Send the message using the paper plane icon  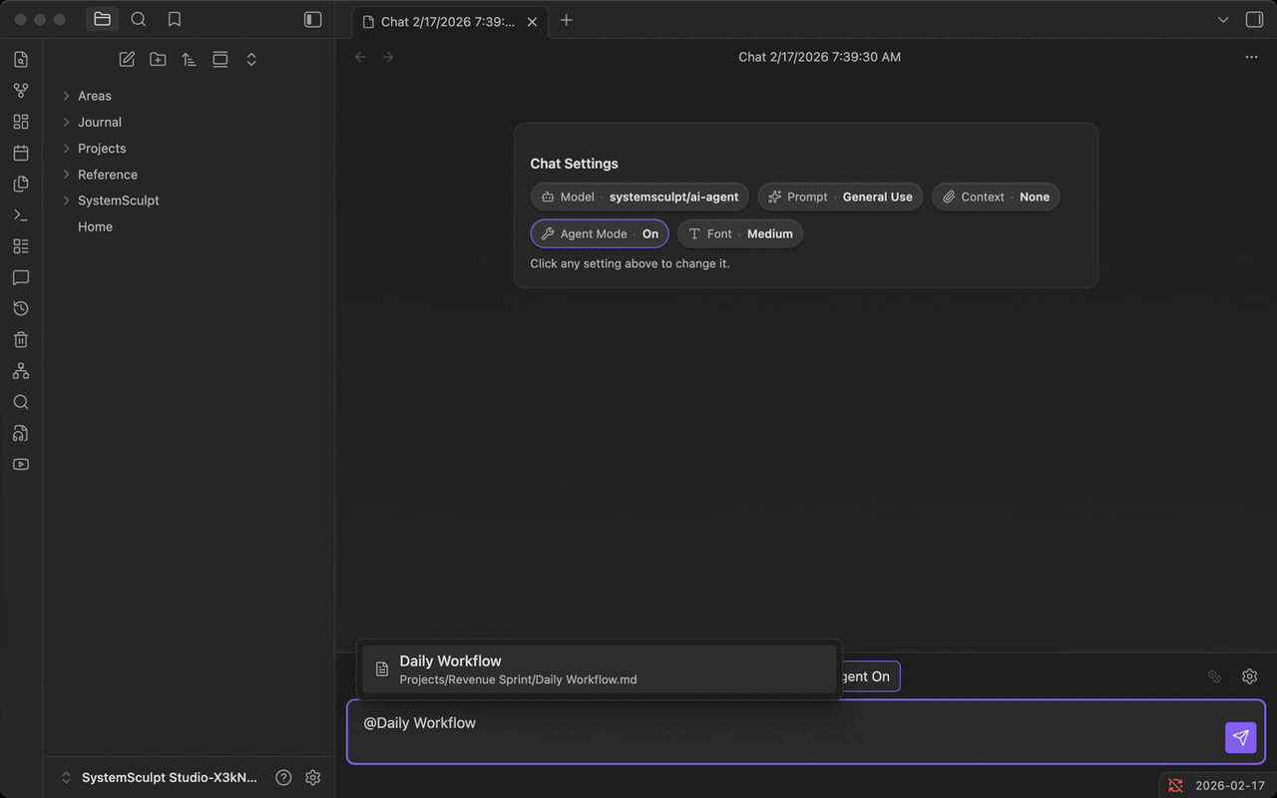[x=1240, y=737]
